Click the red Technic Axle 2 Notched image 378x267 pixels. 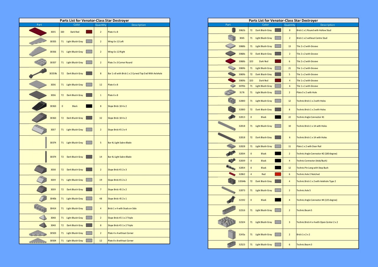click(232, 174)
